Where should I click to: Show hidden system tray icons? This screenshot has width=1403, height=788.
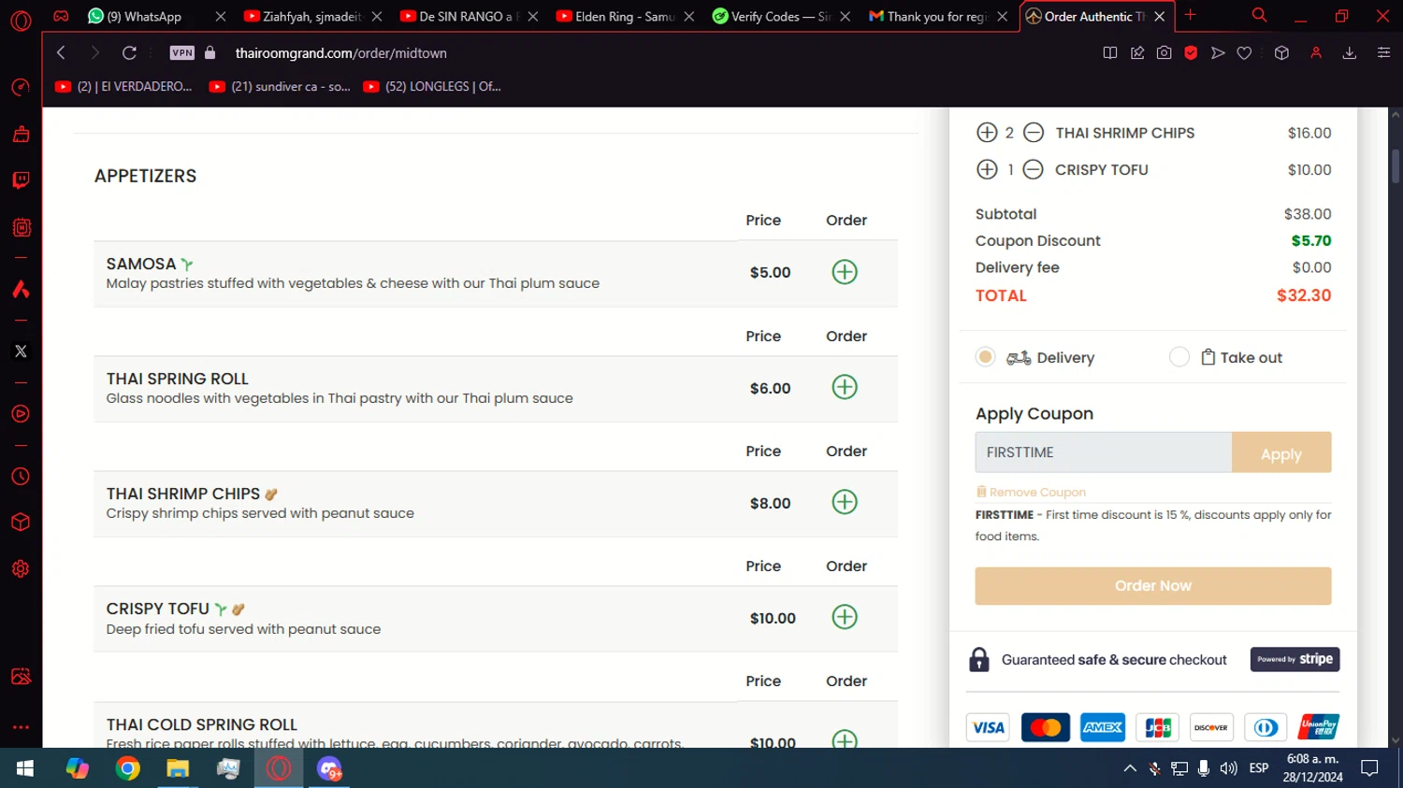[1130, 768]
